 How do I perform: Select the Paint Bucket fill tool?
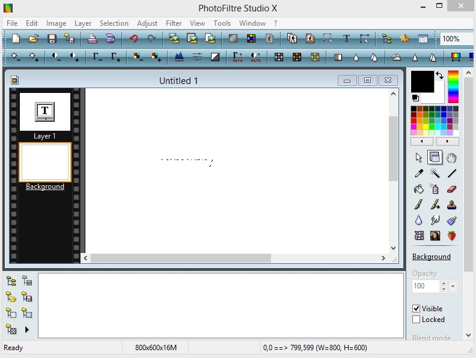(x=419, y=189)
